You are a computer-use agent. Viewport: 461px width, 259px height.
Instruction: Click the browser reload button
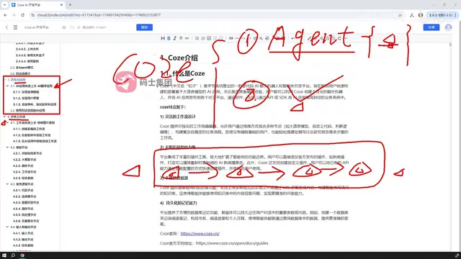22,15
